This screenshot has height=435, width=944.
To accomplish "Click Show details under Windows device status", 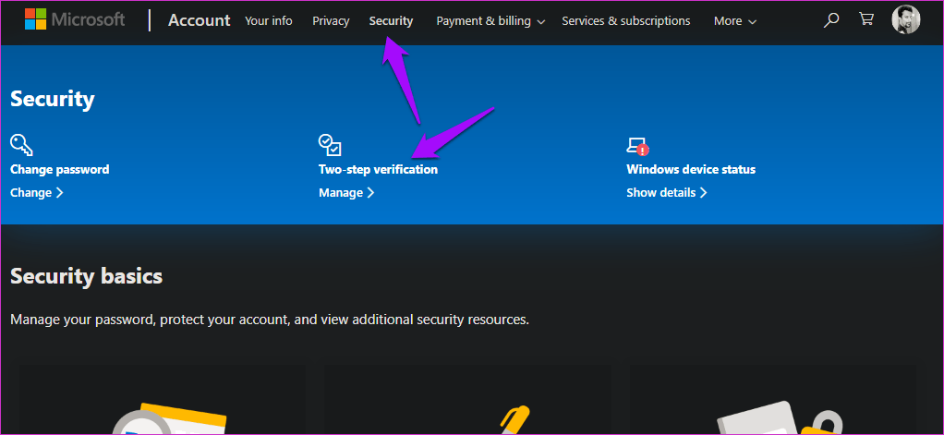I will (x=667, y=192).
